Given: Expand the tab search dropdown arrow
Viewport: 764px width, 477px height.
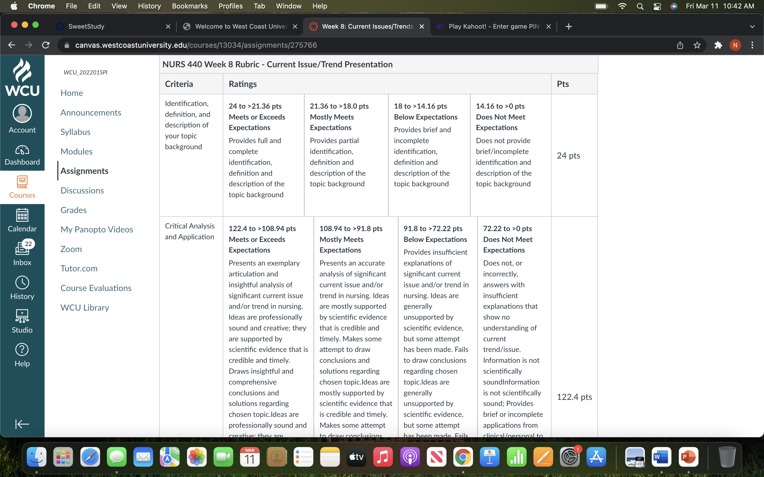Looking at the screenshot, I should (752, 26).
